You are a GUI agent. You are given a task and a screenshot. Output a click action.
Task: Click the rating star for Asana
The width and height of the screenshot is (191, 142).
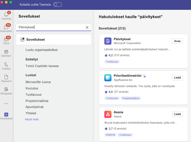tap(106, 128)
